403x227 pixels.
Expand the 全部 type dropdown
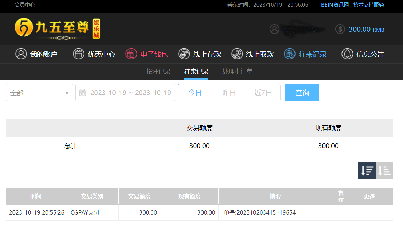click(x=40, y=93)
